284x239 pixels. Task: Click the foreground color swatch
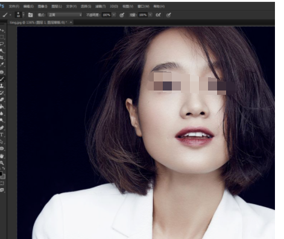tap(1, 174)
